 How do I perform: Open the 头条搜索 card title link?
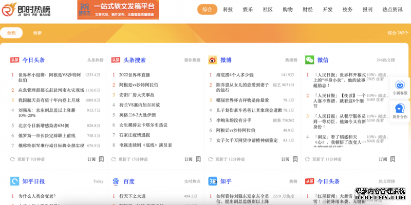(135, 60)
